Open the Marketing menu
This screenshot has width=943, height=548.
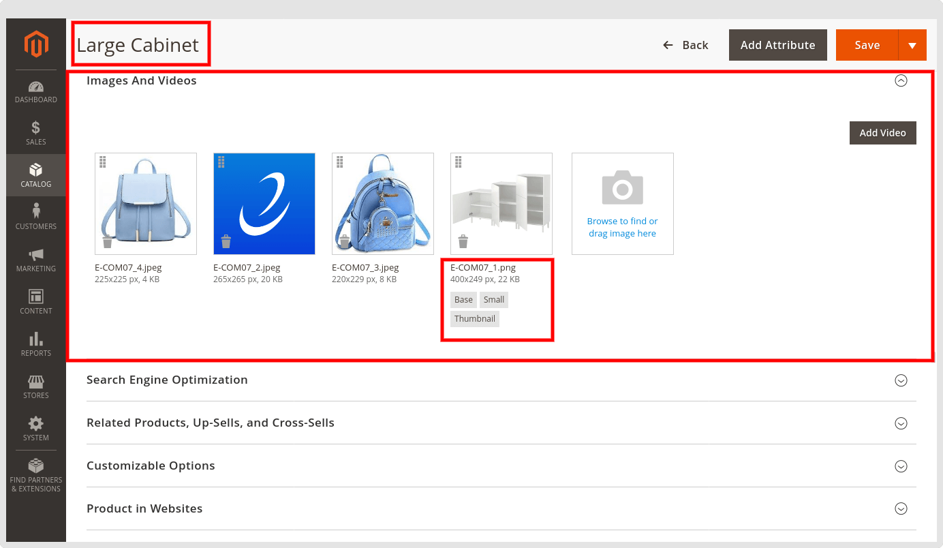point(36,260)
